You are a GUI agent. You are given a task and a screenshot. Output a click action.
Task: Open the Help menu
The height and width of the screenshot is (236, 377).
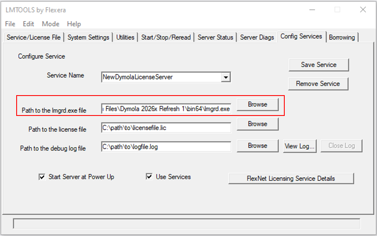[x=74, y=24]
